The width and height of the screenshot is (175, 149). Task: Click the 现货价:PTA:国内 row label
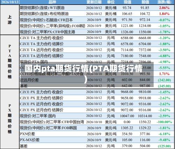click(x=34, y=62)
